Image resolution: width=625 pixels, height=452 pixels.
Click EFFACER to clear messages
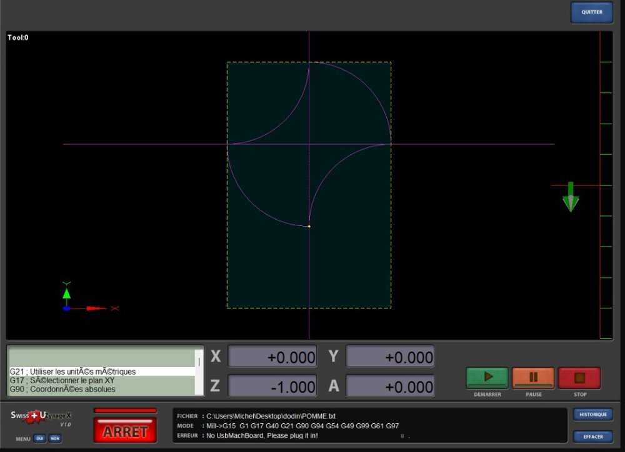click(592, 436)
